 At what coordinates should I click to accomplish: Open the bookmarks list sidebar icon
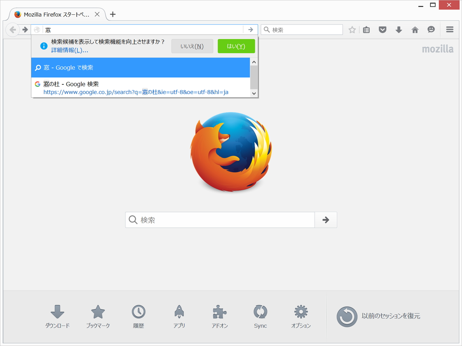point(366,30)
